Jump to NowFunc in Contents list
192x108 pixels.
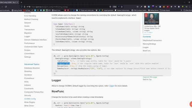(147, 51)
